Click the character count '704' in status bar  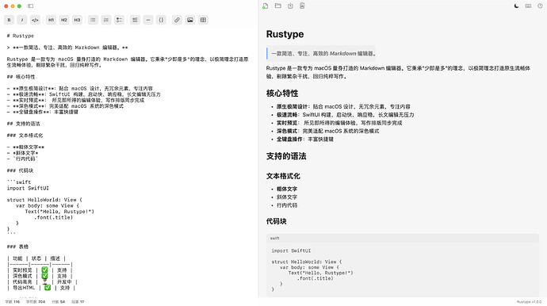(36, 302)
